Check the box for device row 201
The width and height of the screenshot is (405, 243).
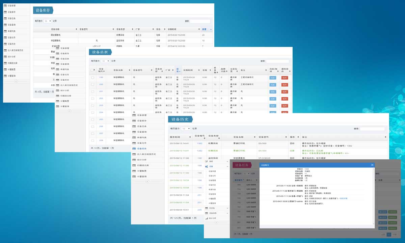[x=92, y=91]
